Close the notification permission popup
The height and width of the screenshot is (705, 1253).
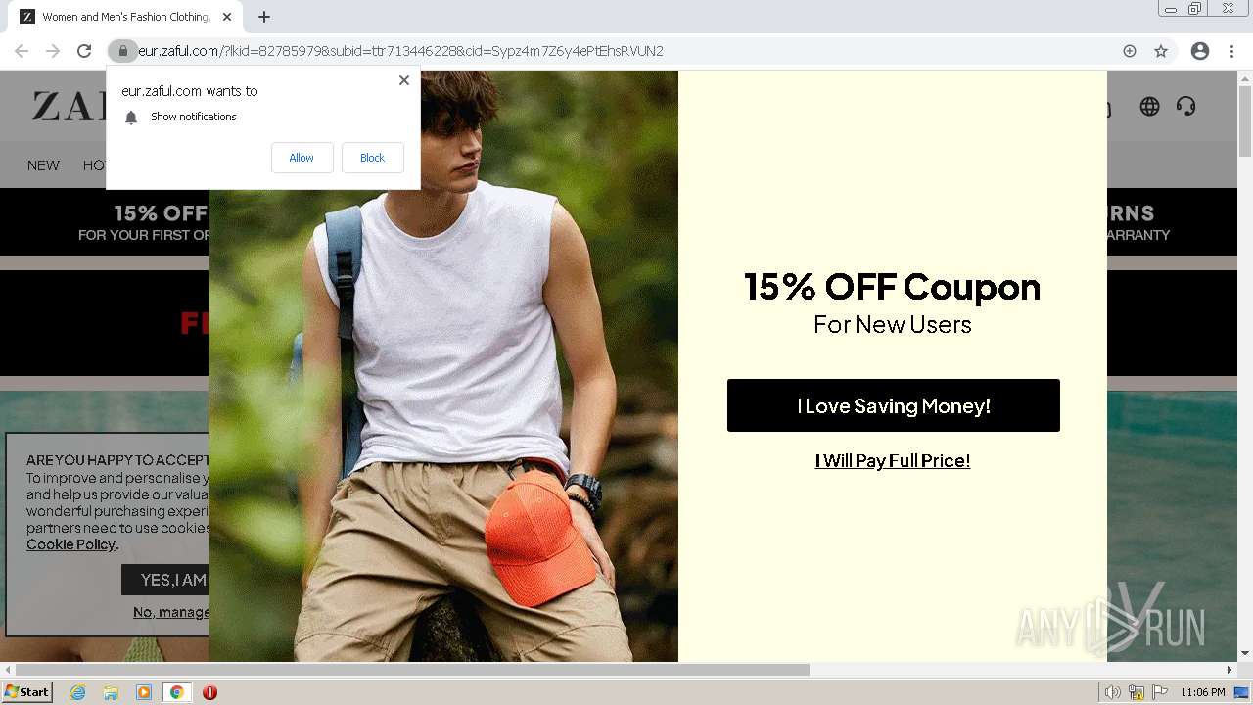[x=404, y=80]
